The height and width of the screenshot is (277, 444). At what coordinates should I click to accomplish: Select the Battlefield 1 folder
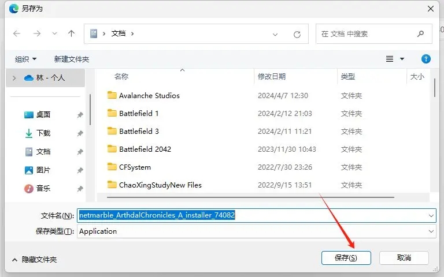pos(139,113)
